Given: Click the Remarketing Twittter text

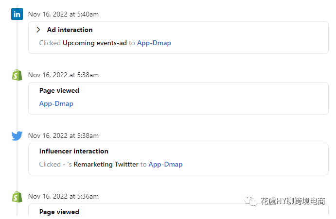Looking at the screenshot, I should [106, 164].
